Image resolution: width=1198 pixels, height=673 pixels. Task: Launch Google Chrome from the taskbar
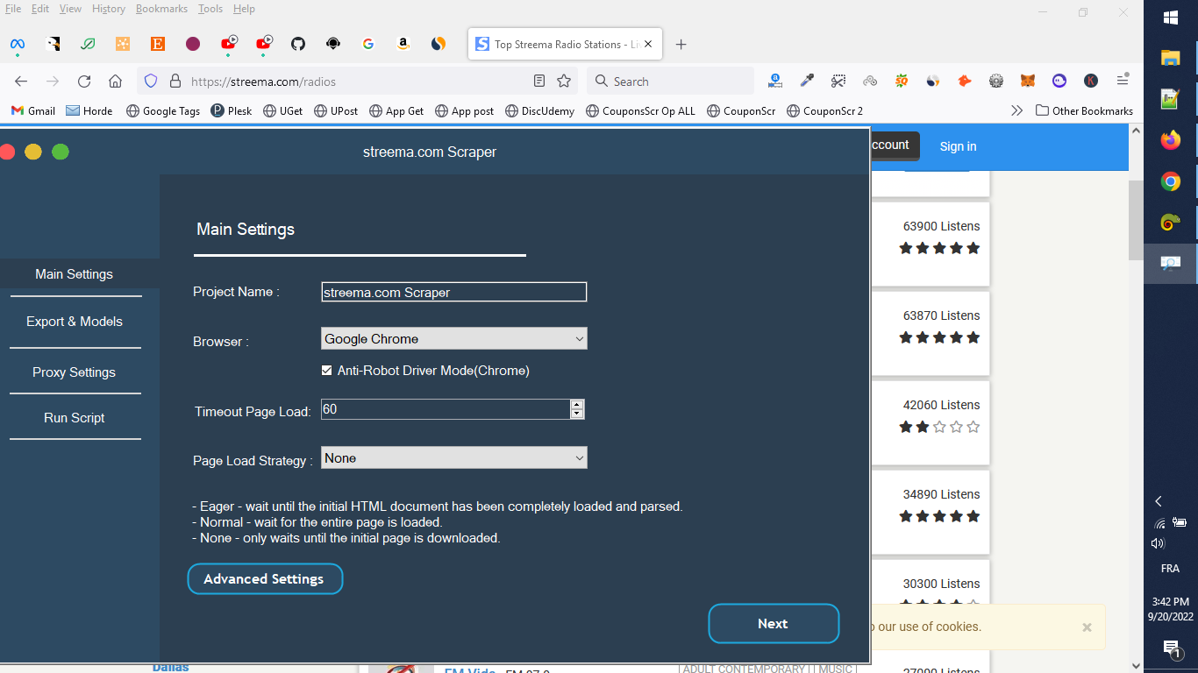[x=1170, y=181]
